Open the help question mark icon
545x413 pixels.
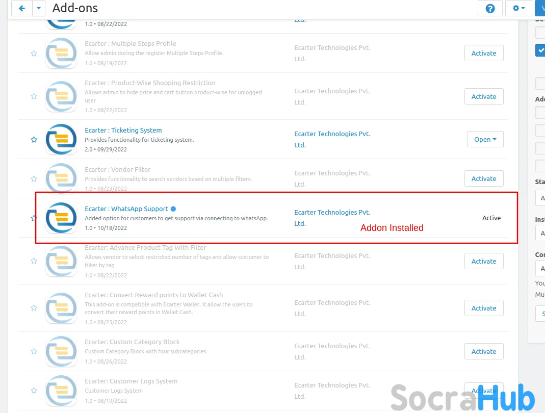point(490,8)
